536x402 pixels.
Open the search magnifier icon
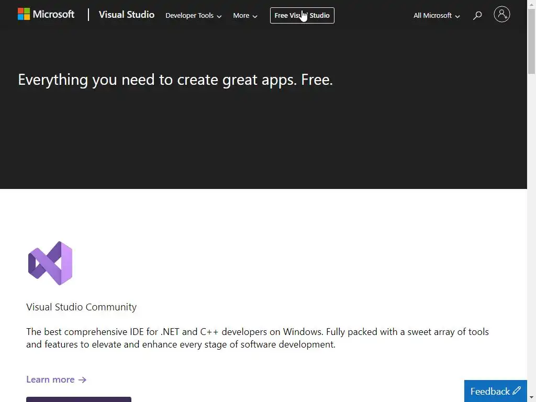click(x=477, y=15)
